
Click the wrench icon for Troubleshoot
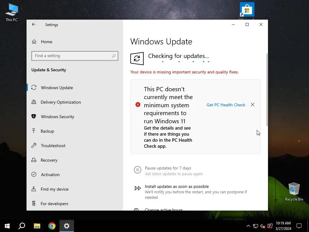[34, 145]
